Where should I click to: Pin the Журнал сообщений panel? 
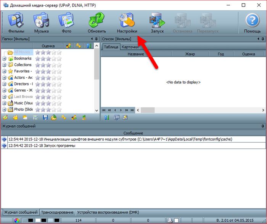click(262, 126)
